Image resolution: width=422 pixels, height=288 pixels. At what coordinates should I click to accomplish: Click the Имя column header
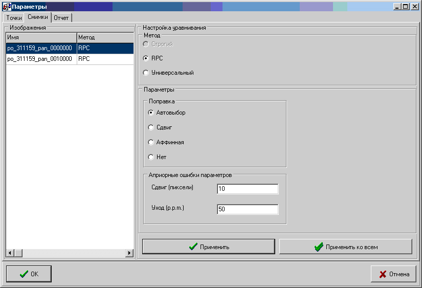click(41, 37)
